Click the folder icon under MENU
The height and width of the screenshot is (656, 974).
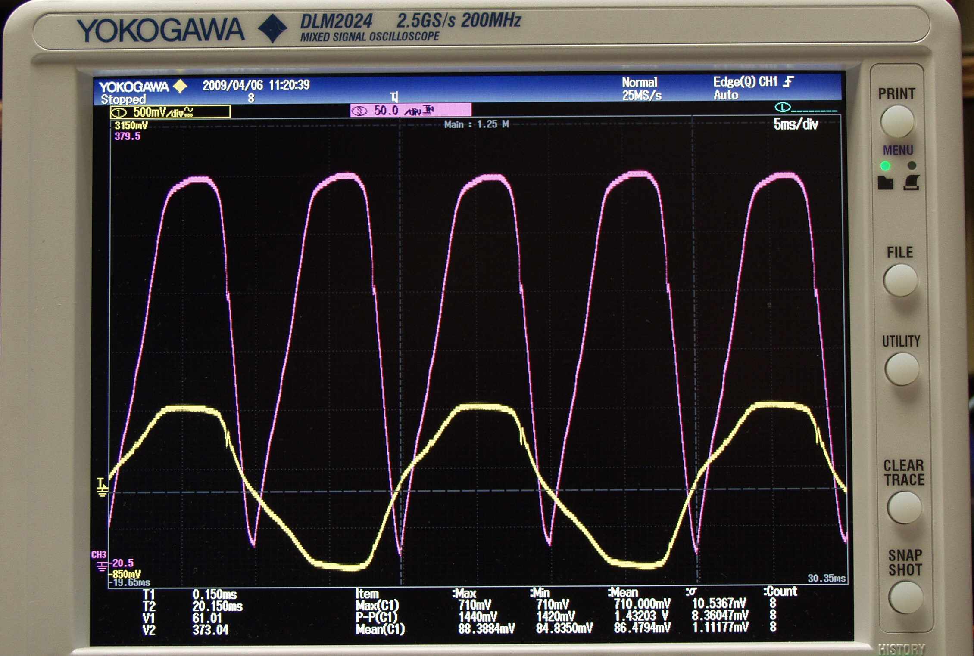point(885,183)
